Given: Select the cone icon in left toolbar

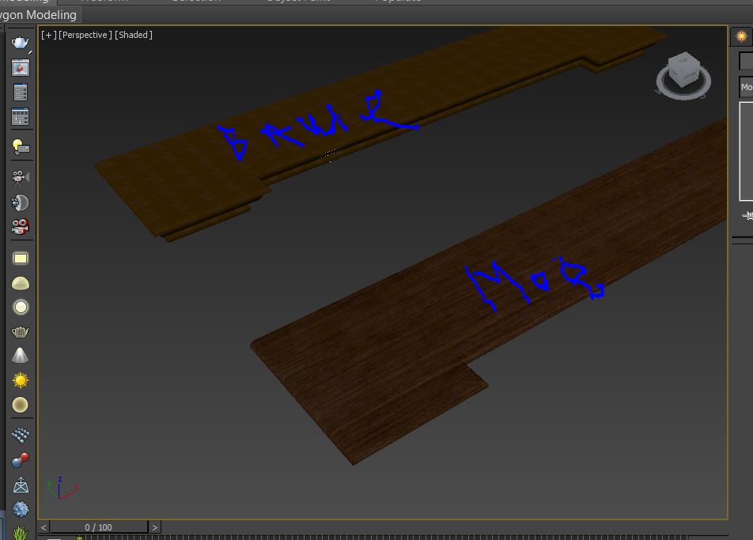Looking at the screenshot, I should tap(21, 356).
